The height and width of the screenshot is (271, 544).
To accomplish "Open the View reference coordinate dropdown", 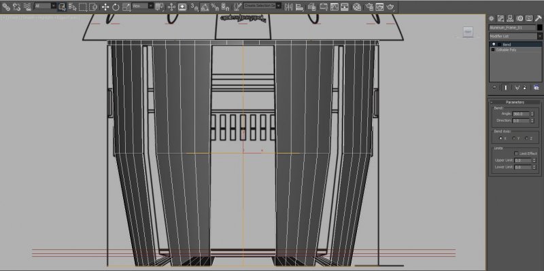I will coord(143,6).
